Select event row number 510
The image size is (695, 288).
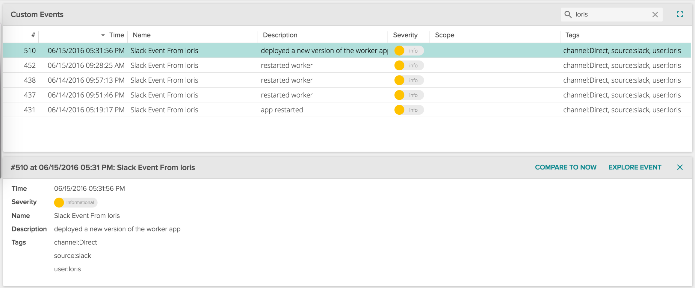347,51
